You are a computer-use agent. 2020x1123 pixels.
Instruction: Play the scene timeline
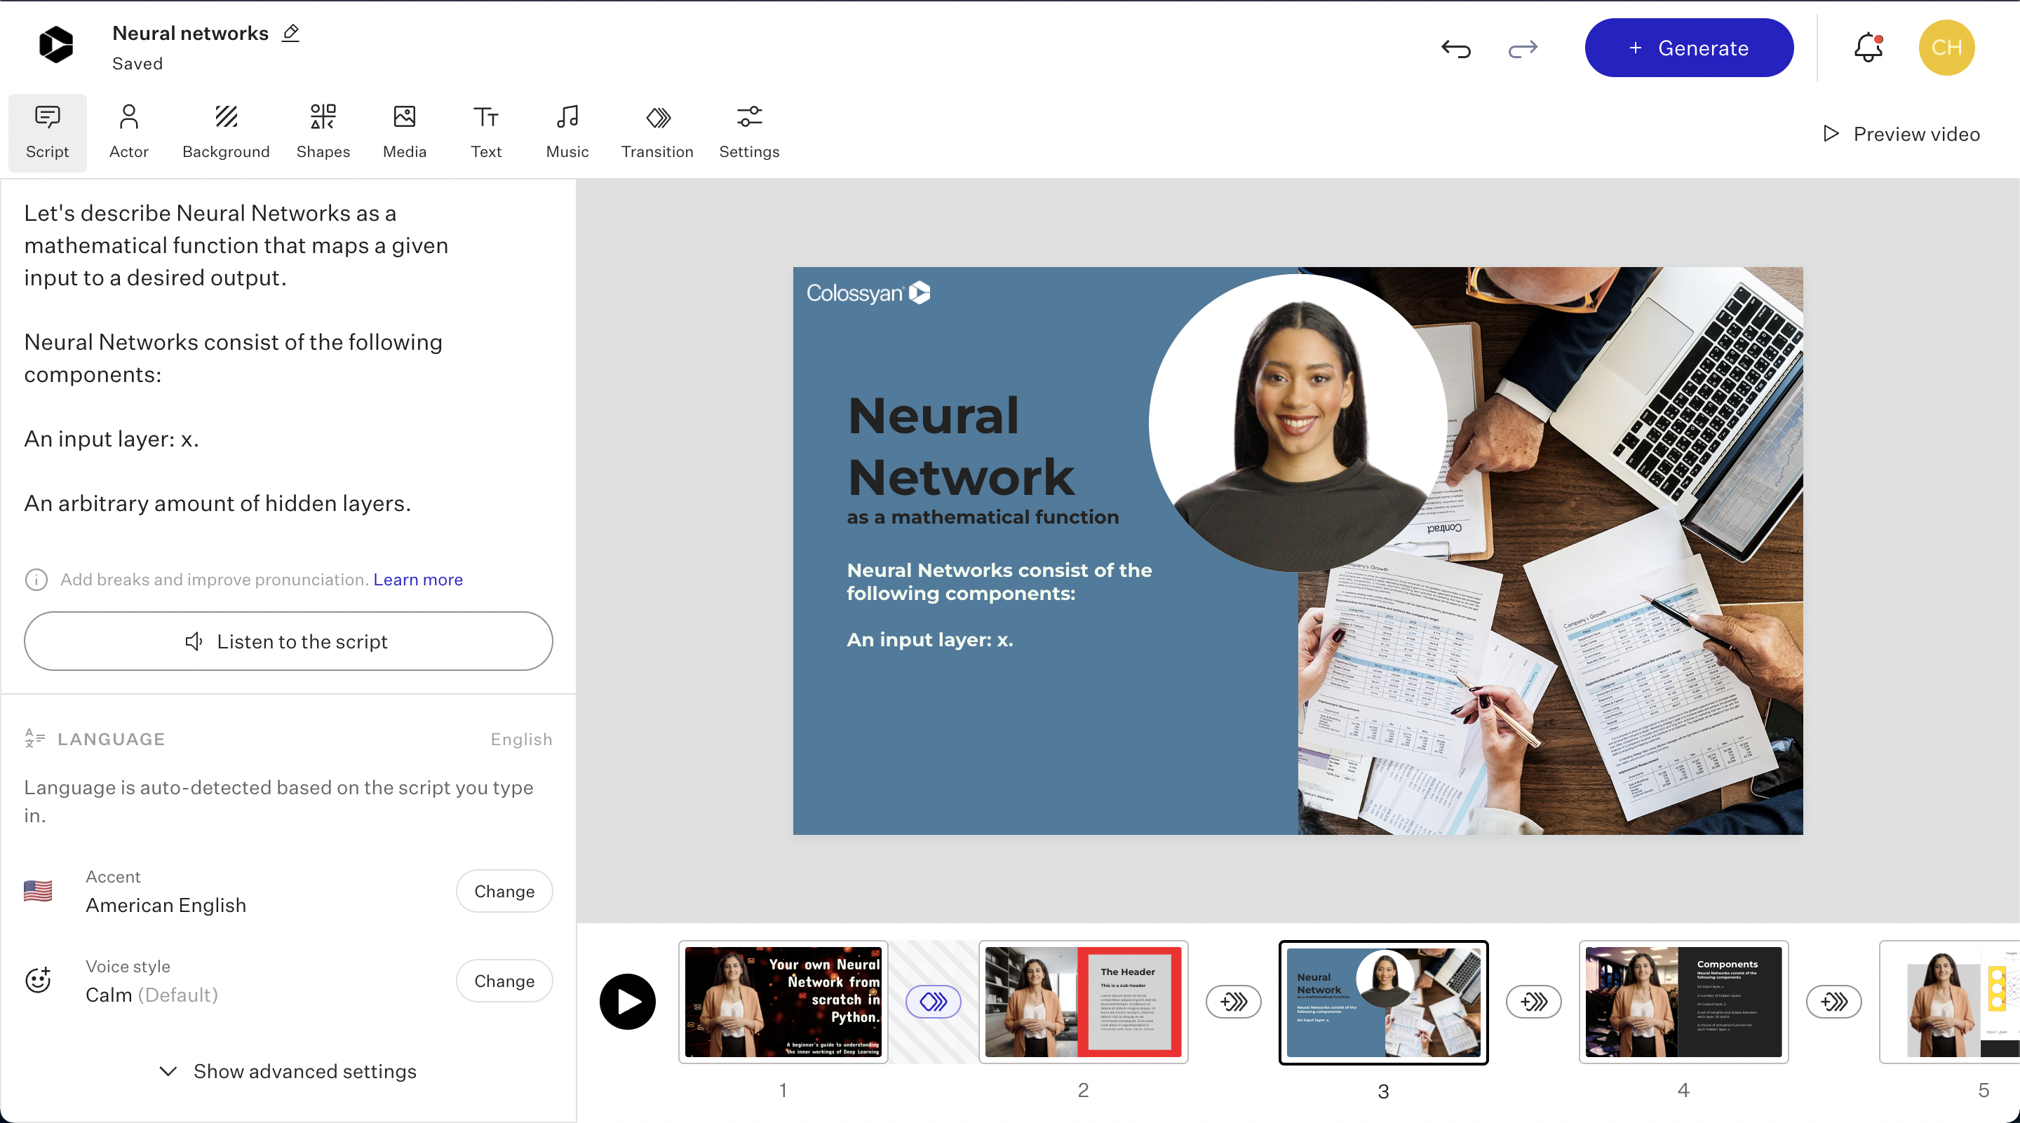(x=627, y=1002)
